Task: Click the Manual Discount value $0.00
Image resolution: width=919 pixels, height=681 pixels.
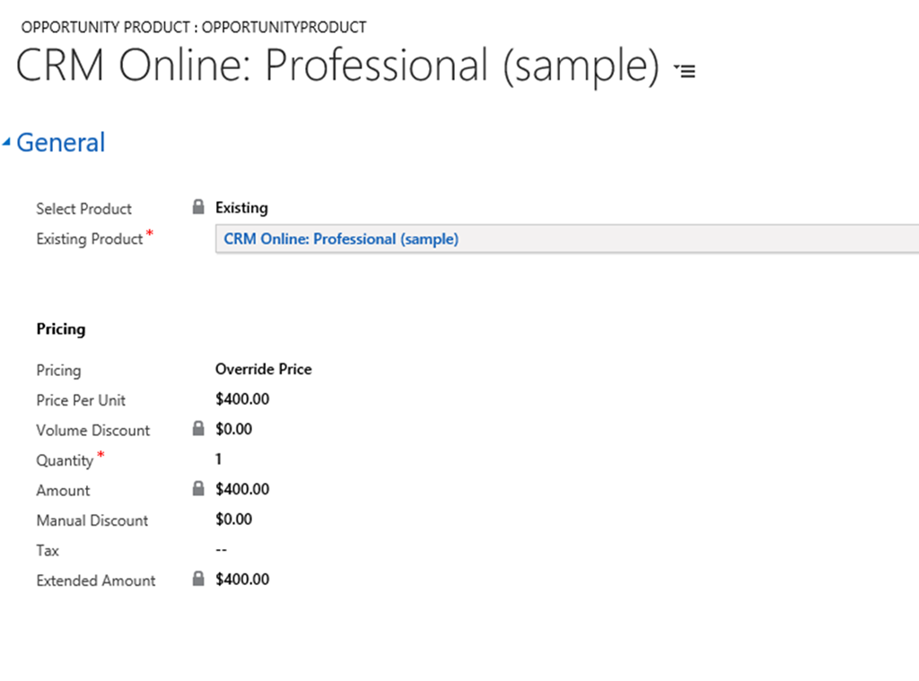Action: pos(234,519)
